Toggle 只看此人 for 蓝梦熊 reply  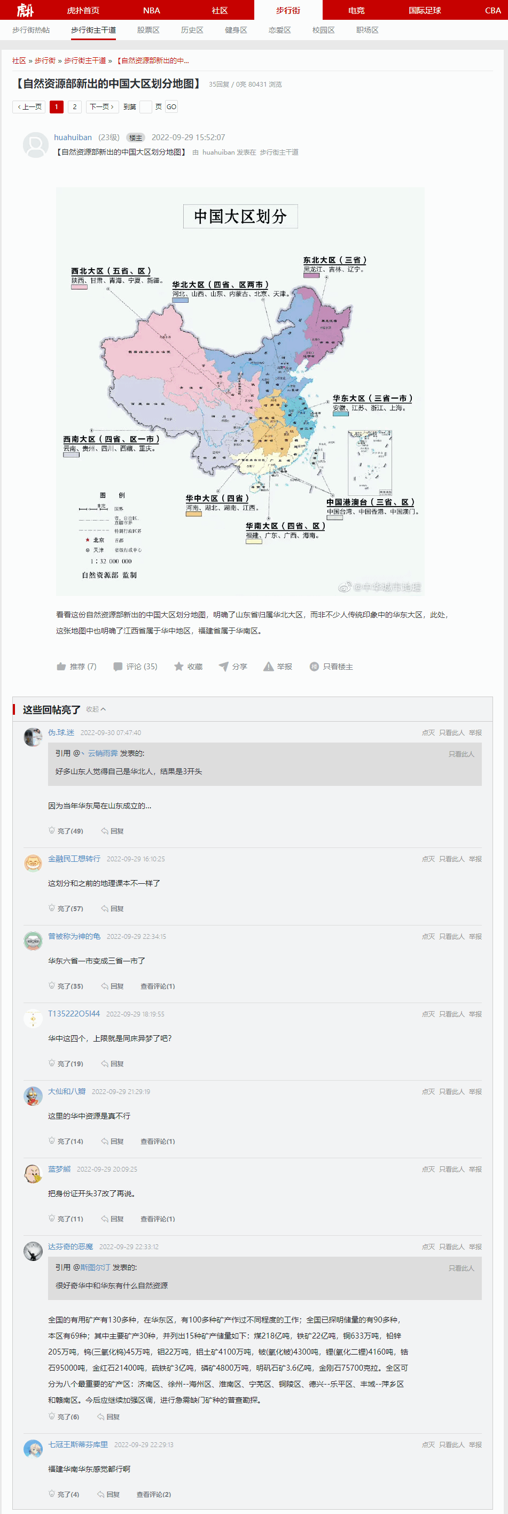(452, 1169)
